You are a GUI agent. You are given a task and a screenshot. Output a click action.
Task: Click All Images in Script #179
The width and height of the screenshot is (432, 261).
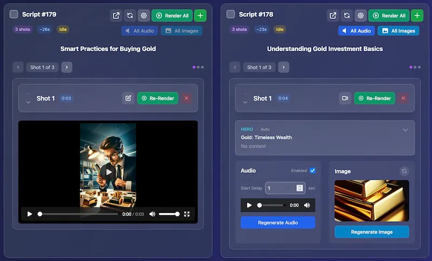181,31
